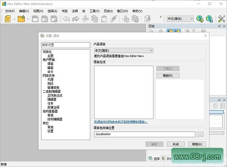Open the 编辑(V) menu
The width and height of the screenshot is (227, 167).
click(24, 11)
